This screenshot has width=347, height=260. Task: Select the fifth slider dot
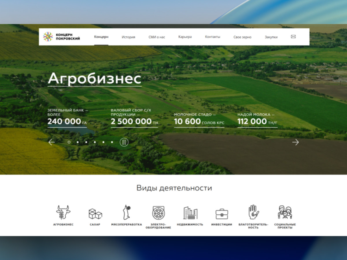[103, 142]
